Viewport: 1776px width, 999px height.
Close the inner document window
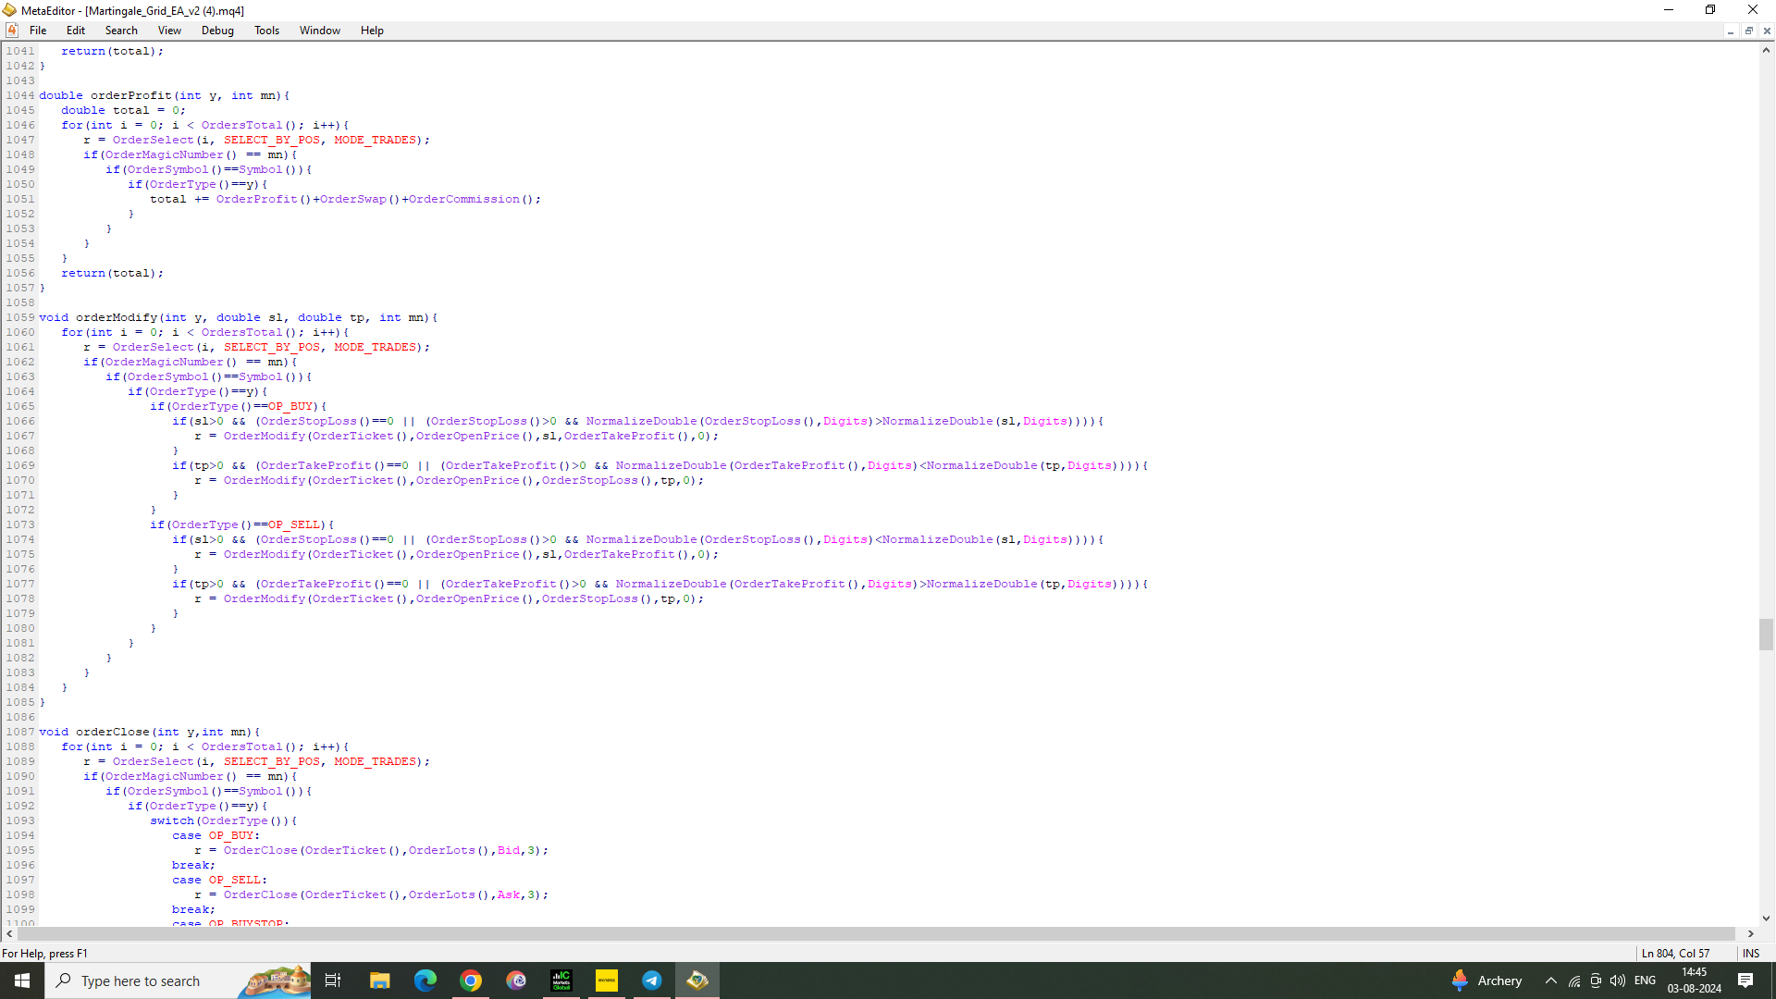1767,31
